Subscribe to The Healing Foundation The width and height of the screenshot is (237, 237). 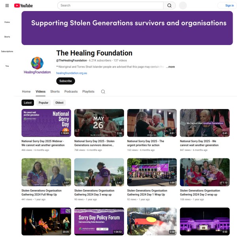[x=66, y=81]
